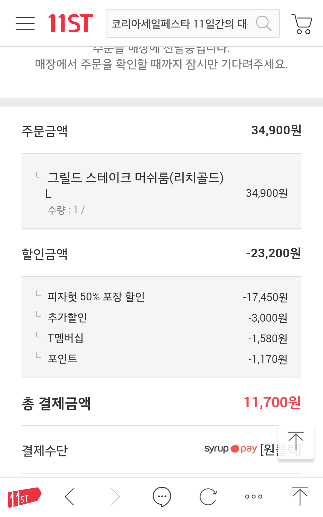This screenshot has width=323, height=517.
Task: Tap the 주문금액 row
Action: point(161,131)
